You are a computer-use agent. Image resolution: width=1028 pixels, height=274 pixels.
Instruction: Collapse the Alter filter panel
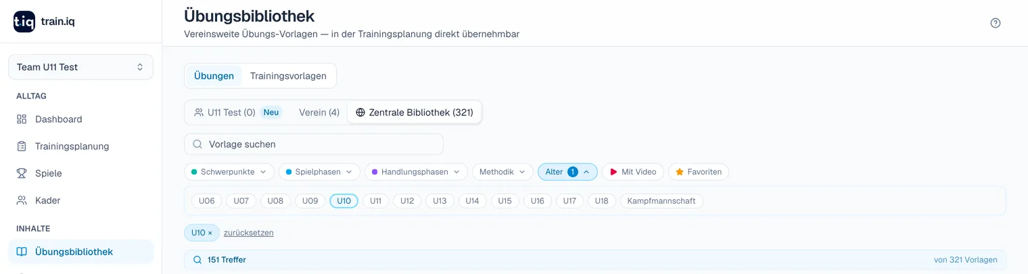567,172
